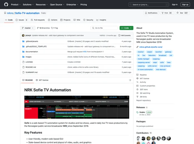Viewport: 194px width, 144px height.
Task: Open the Pull requests tab
Action: coord(38,20)
